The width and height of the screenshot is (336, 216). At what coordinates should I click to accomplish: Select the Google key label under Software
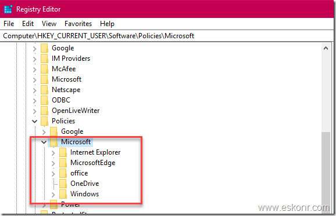[x=63, y=48]
